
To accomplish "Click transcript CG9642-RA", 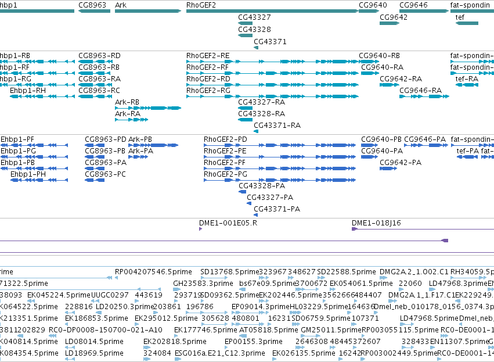I will coord(401,79).
